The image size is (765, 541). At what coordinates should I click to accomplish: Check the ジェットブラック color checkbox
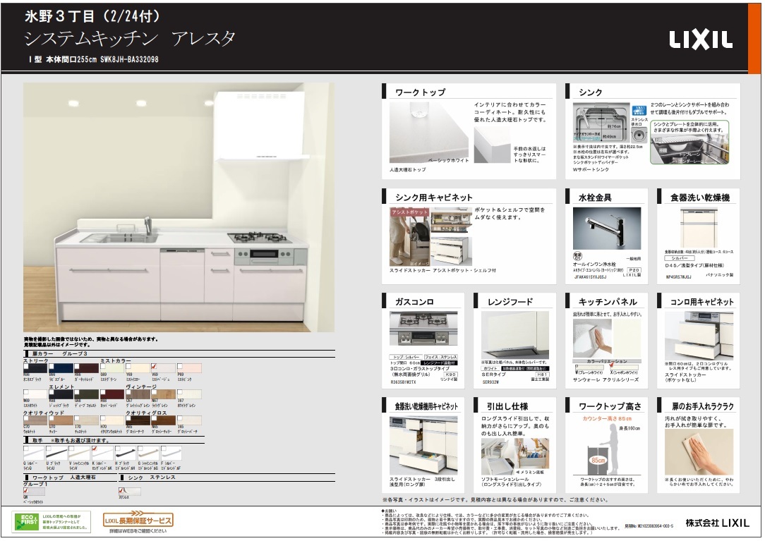(52, 392)
